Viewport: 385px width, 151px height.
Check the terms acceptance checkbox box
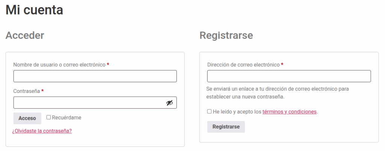coord(209,111)
